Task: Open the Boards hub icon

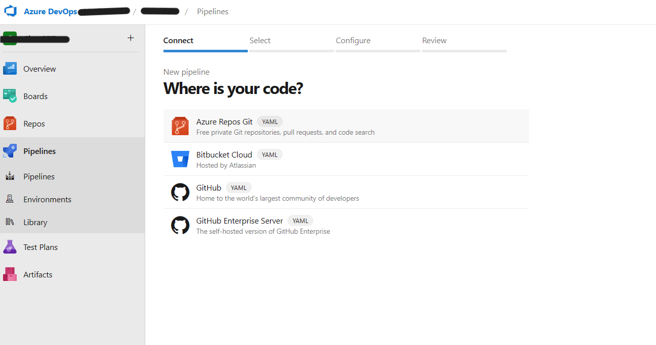Action: tap(10, 96)
